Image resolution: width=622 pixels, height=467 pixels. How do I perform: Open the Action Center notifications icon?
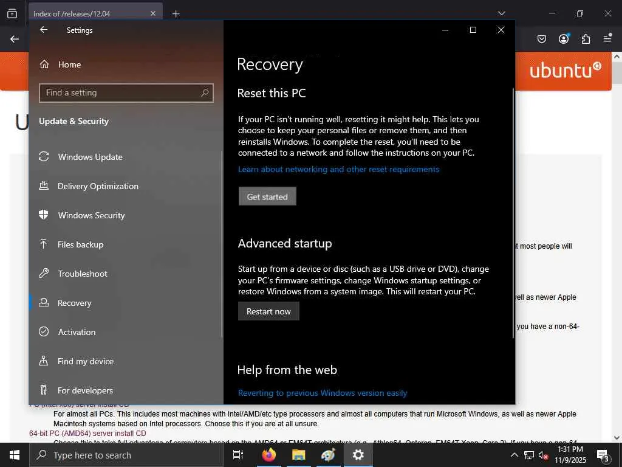603,455
